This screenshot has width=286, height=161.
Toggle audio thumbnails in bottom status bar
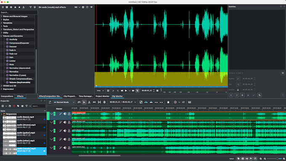pos(247,159)
